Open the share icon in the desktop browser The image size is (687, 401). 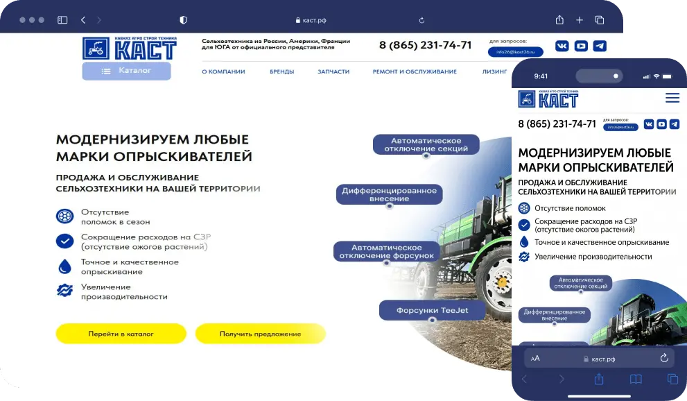pyautogui.click(x=559, y=19)
